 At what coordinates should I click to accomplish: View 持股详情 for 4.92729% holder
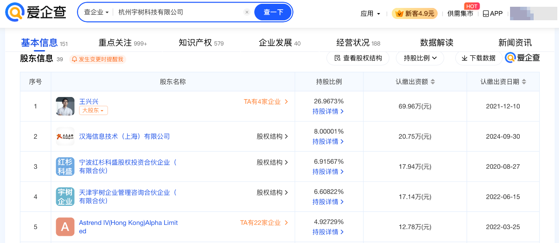click(x=328, y=232)
